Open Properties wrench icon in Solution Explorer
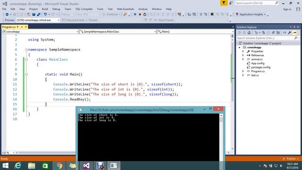 point(289,33)
